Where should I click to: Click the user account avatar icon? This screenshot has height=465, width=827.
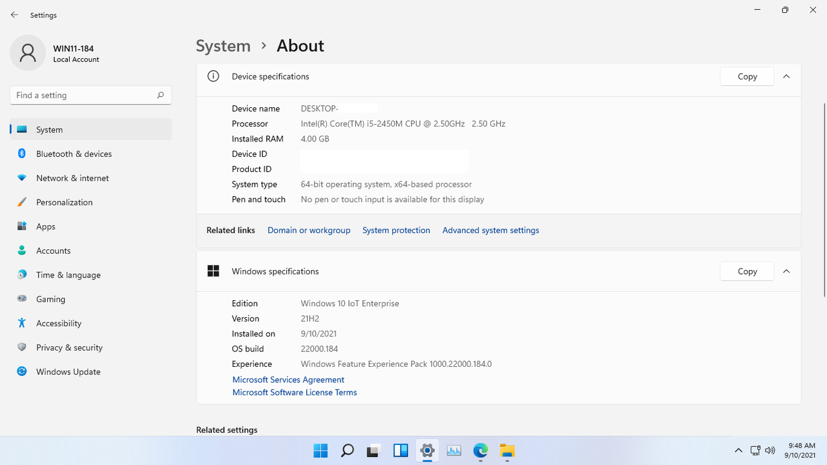[28, 53]
